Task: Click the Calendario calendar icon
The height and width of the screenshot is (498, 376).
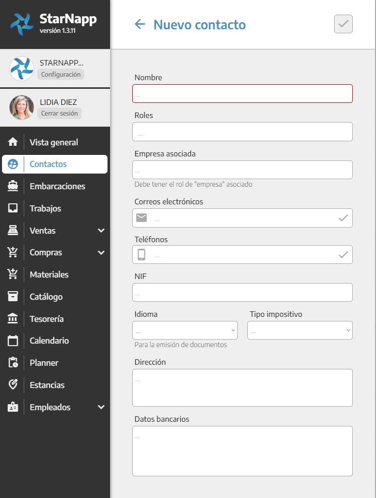Action: click(13, 341)
